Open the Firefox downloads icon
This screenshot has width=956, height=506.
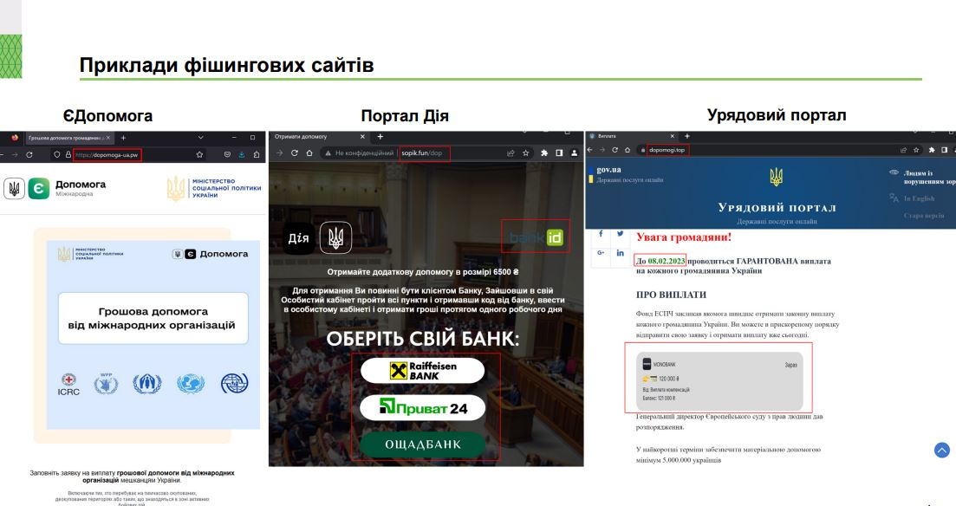coord(242,155)
